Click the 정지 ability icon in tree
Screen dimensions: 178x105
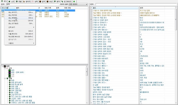tap(10, 76)
